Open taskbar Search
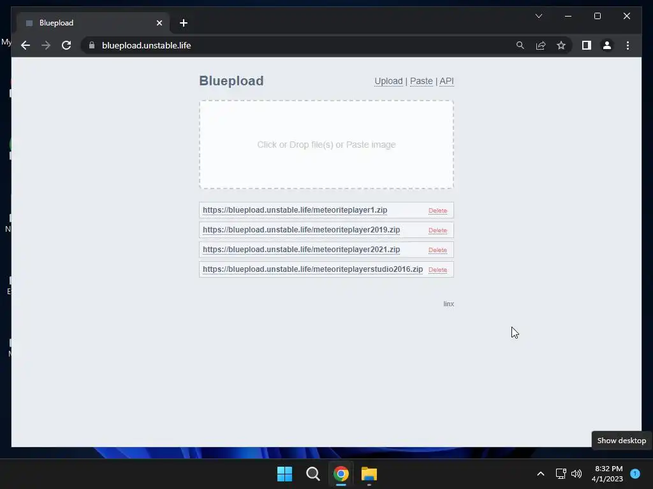This screenshot has width=653, height=489. (x=312, y=474)
